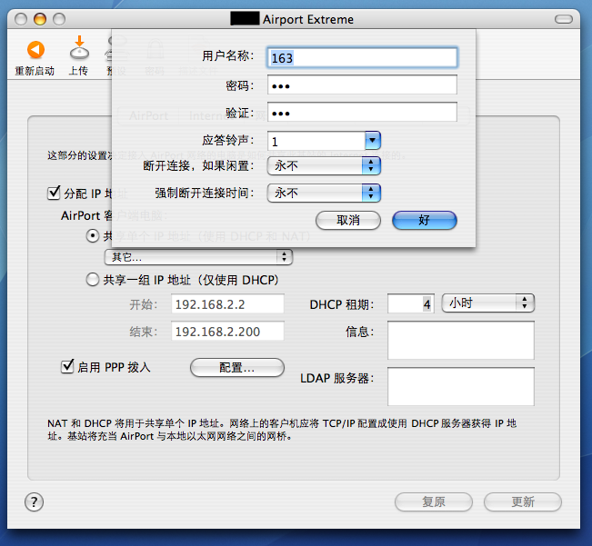592x546 pixels.
Task: Toggle the Enable PPP dial-in (启用 PPP 拨入) checkbox
Action: (67, 366)
